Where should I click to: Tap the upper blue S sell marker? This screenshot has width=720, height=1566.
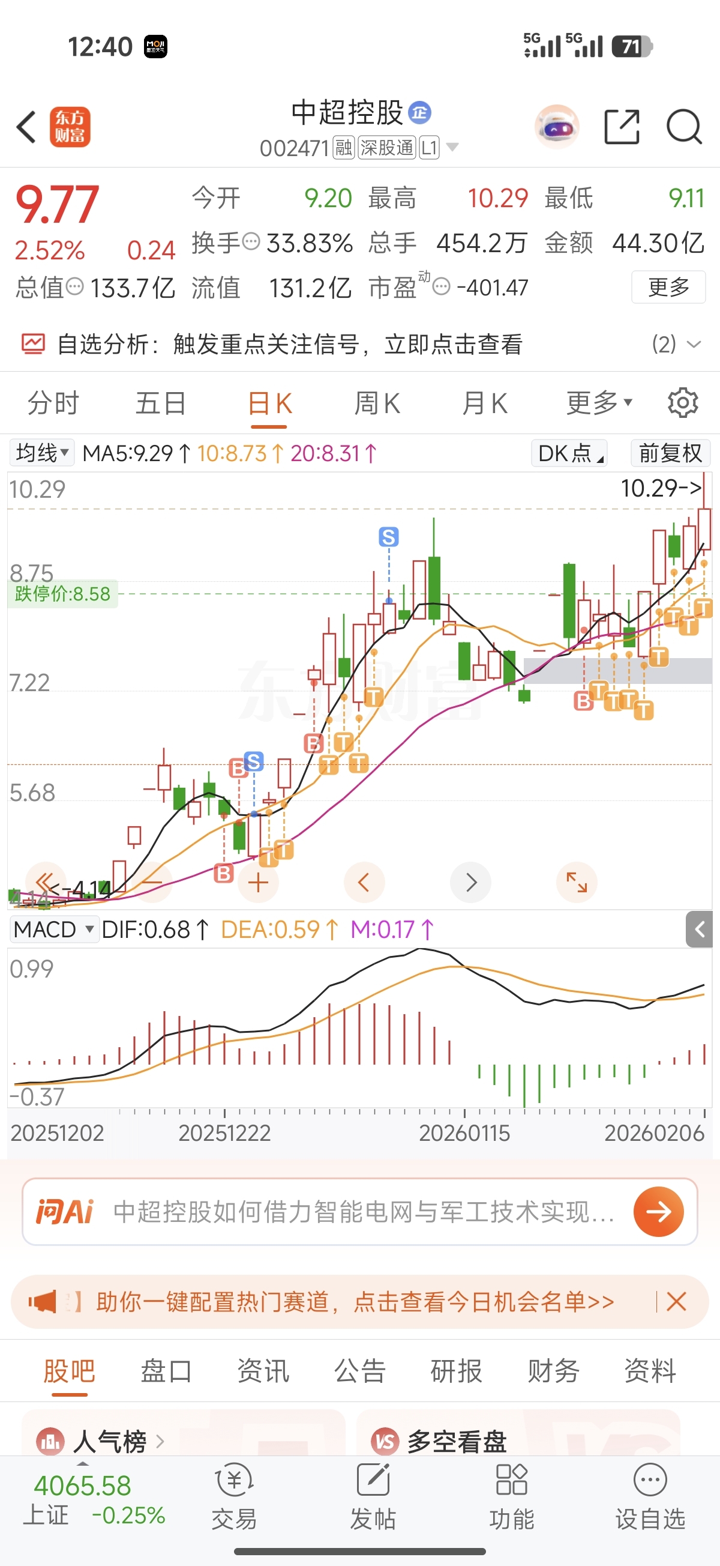click(388, 537)
